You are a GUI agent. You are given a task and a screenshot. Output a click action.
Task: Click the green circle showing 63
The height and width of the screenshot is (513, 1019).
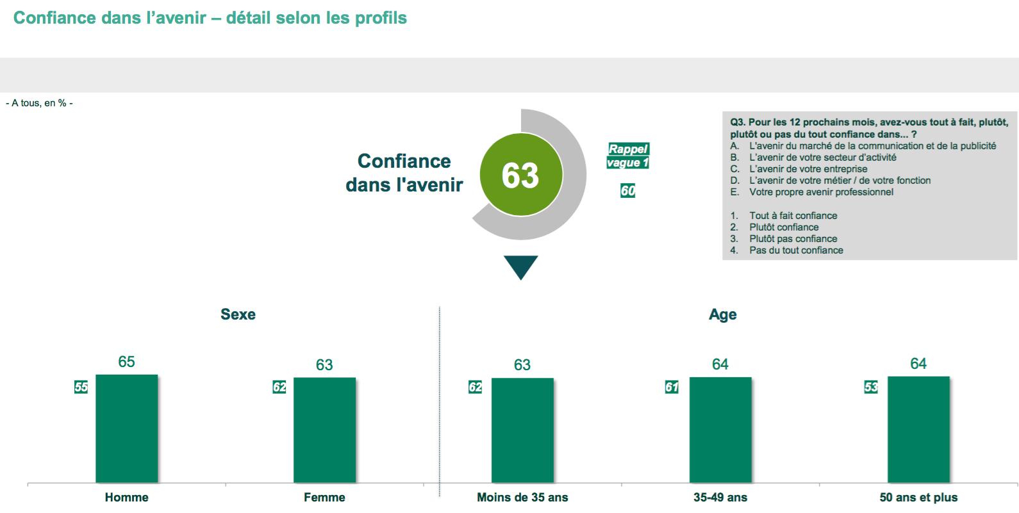pyautogui.click(x=521, y=175)
